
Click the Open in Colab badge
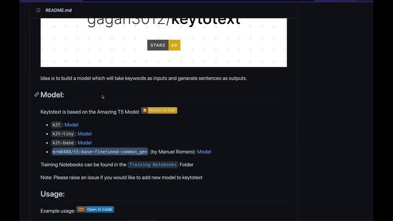click(x=95, y=209)
